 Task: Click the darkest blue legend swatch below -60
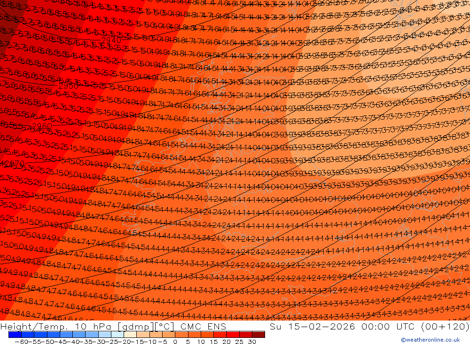tap(15, 335)
